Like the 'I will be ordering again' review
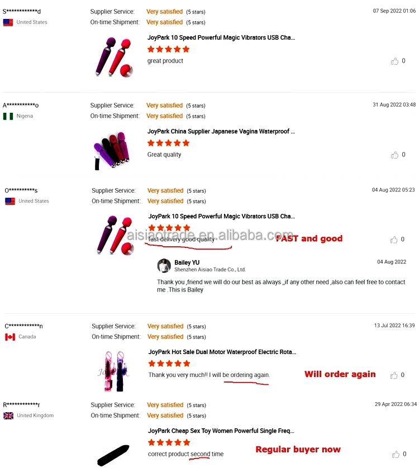The height and width of the screenshot is (468, 419). coord(394,376)
